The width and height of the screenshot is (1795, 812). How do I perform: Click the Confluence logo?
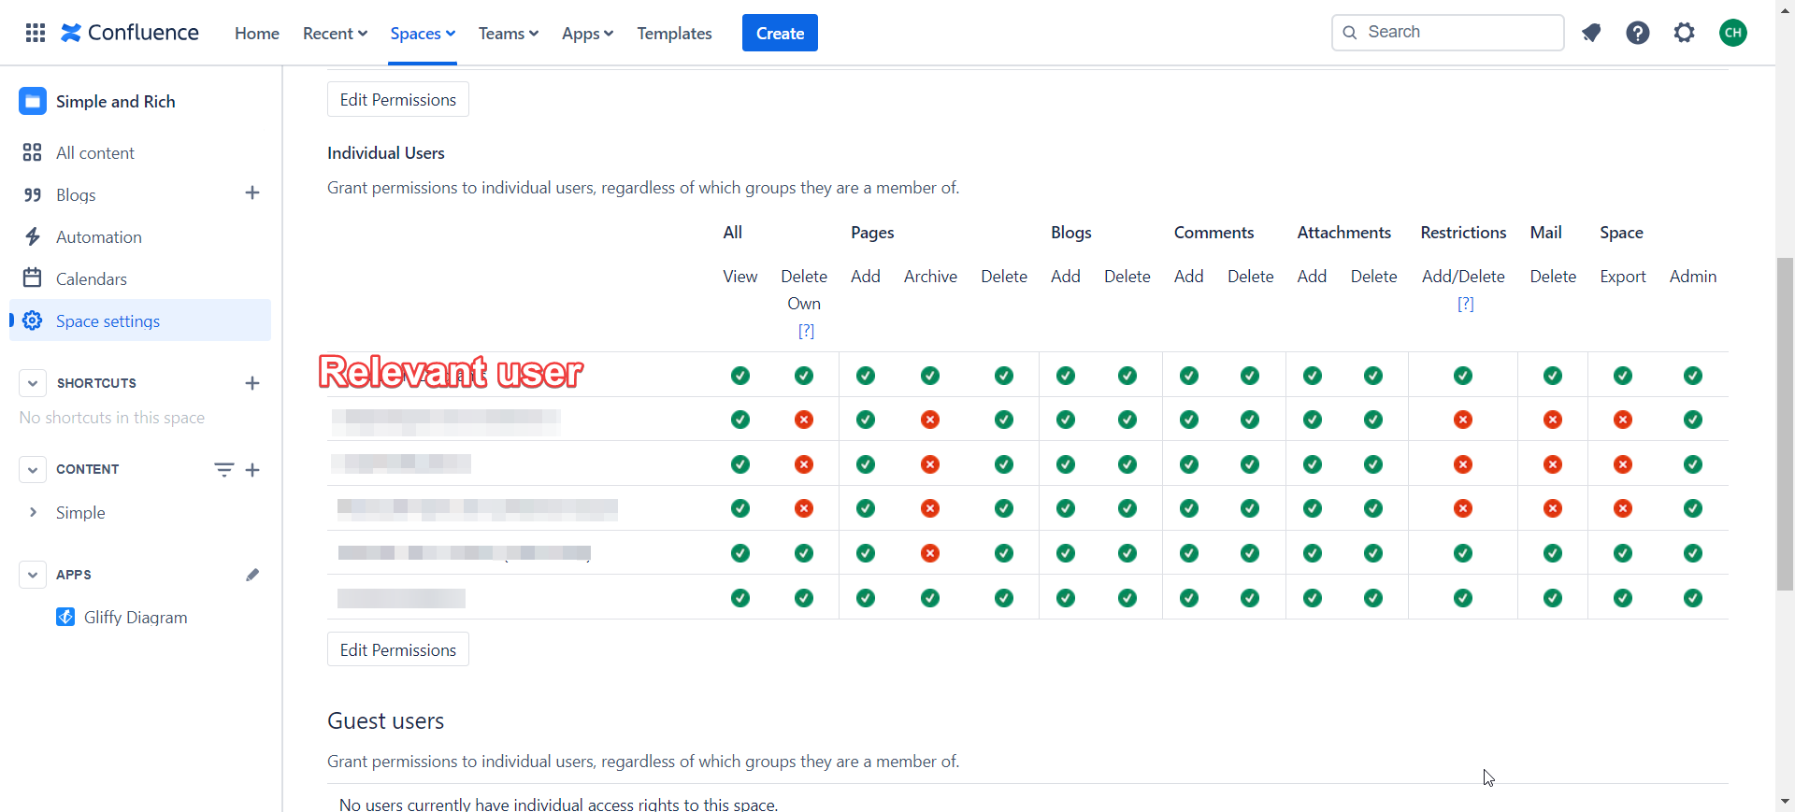click(x=130, y=33)
